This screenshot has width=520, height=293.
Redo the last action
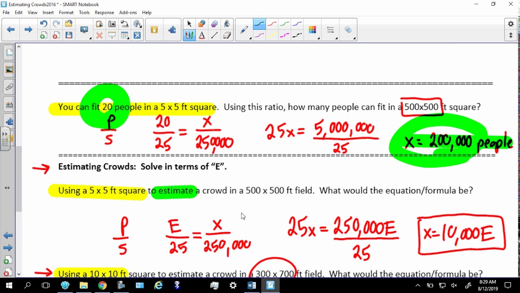[56, 24]
